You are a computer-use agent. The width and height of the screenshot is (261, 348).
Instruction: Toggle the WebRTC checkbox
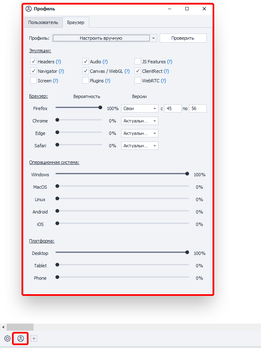pyautogui.click(x=138, y=80)
